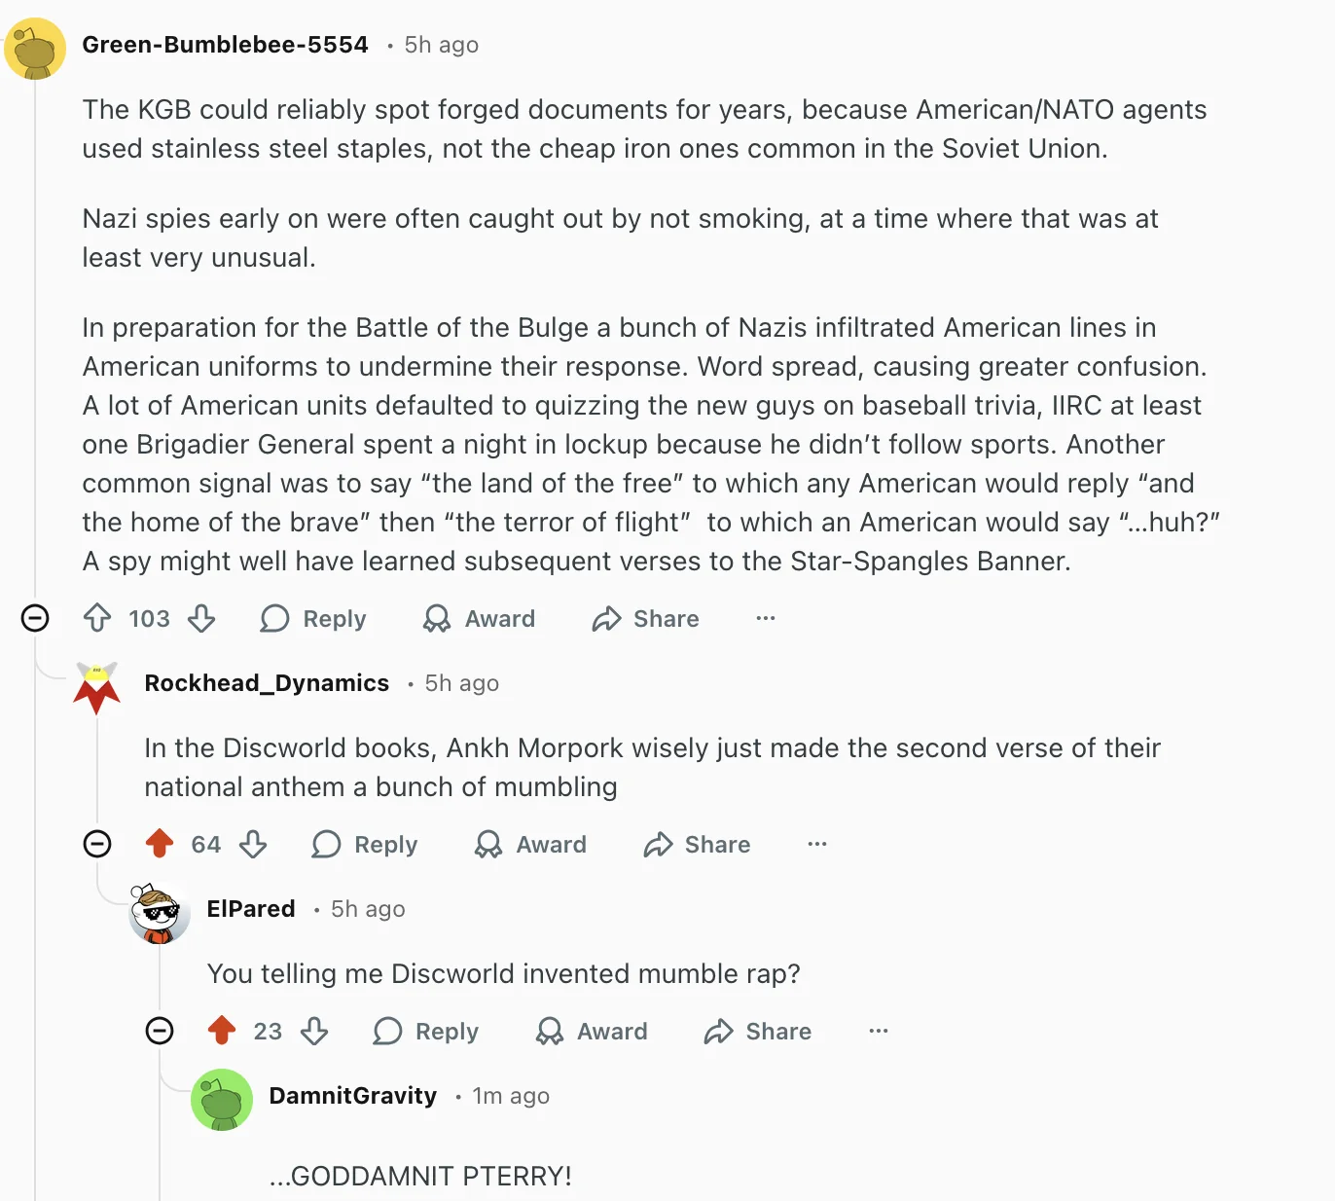Downvote Green-Bumblebee-5554's comment

pos(201,618)
